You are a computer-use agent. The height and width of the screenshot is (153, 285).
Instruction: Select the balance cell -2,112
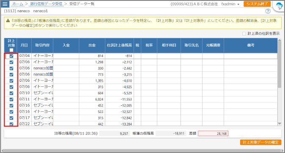click(119, 62)
